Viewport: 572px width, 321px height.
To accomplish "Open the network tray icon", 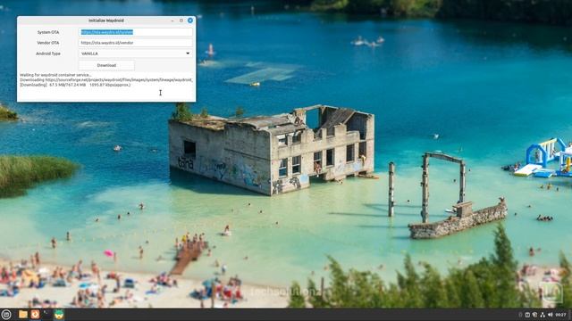I will [x=543, y=315].
